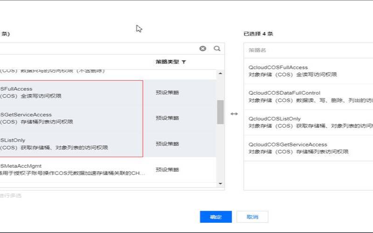Select the SGetServiceAccess policy row on left

(108, 118)
